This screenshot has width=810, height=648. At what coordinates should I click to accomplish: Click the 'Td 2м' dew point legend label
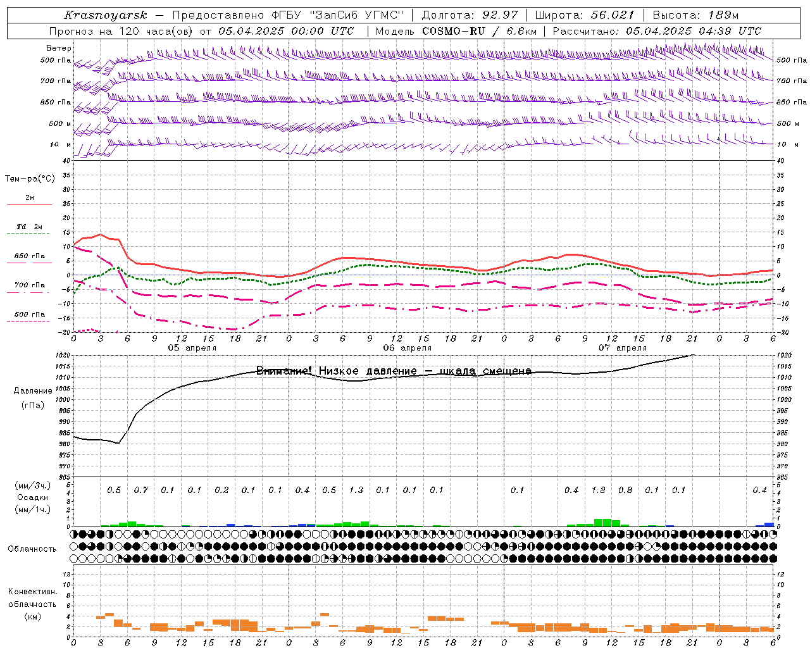[29, 227]
